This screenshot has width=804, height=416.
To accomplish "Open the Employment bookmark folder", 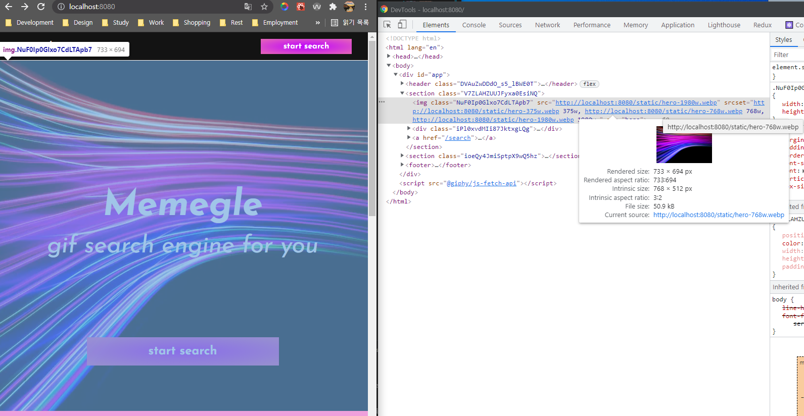I will [x=275, y=23].
